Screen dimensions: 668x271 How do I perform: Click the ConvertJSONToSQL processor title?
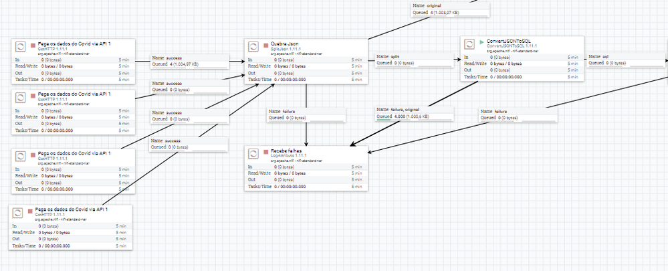(509, 41)
